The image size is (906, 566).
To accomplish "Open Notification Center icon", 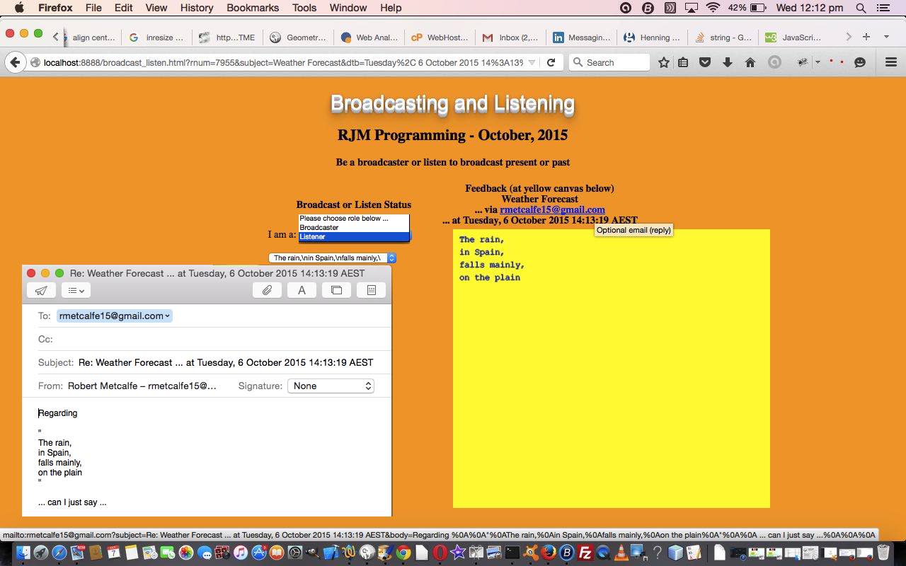I will [x=883, y=8].
